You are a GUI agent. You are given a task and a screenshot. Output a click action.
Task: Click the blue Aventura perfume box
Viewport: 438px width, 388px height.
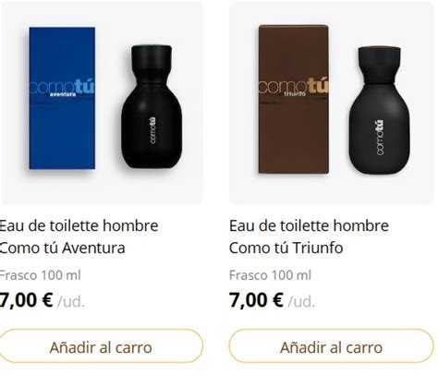tap(62, 98)
